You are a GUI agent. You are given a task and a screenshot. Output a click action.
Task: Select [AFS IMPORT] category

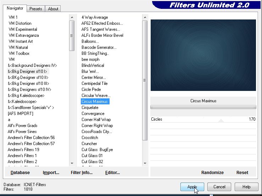click(21, 114)
